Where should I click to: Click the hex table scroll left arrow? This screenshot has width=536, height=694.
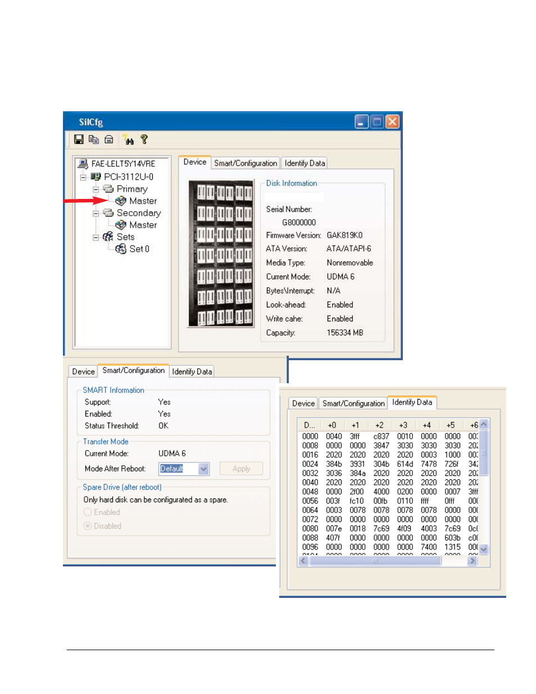point(304,560)
